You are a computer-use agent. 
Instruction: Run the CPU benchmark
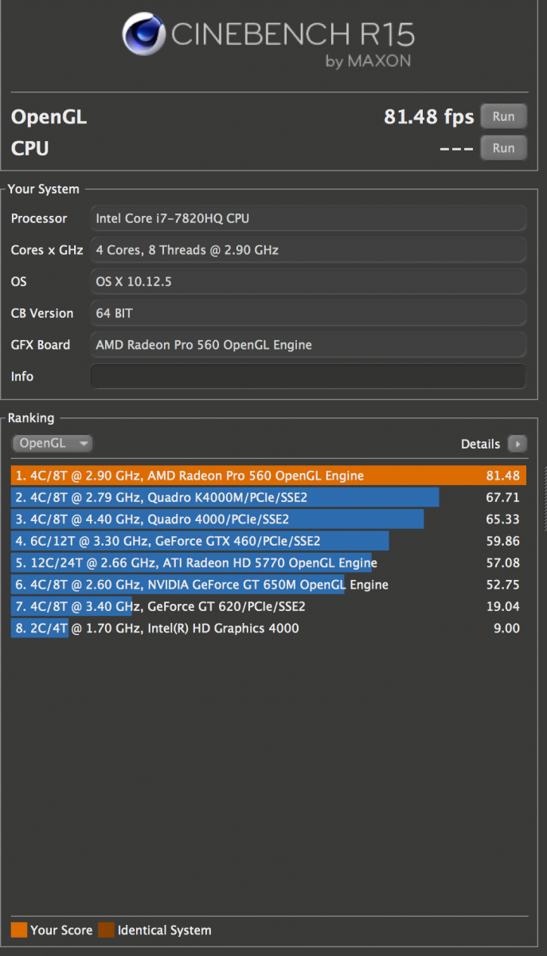click(x=503, y=147)
